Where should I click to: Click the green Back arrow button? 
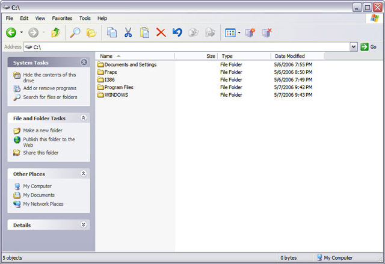11,32
